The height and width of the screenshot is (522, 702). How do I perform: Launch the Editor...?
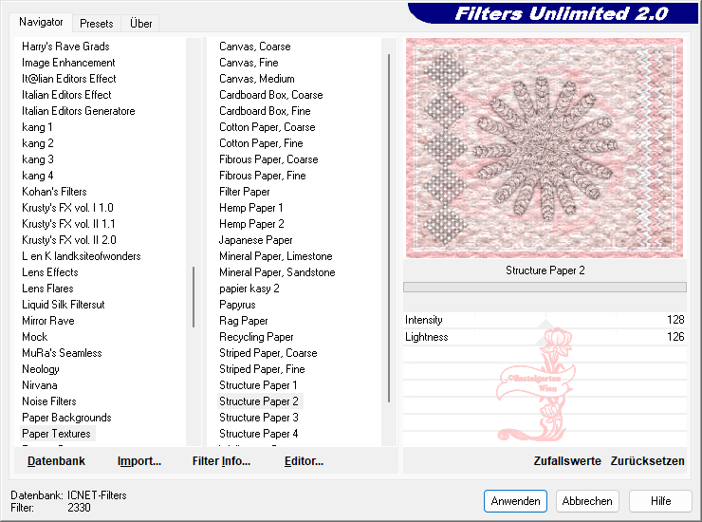304,461
